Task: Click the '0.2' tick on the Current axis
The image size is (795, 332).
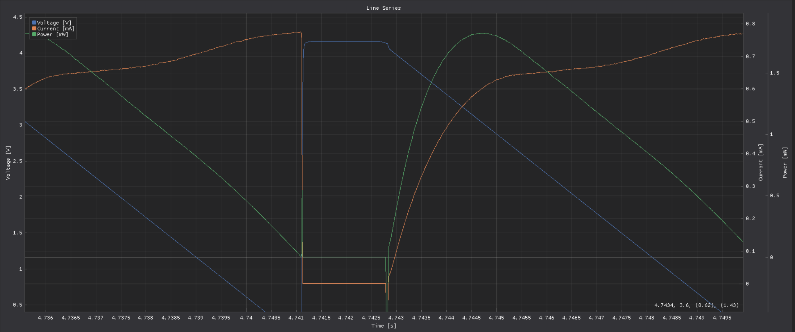Action: point(751,218)
